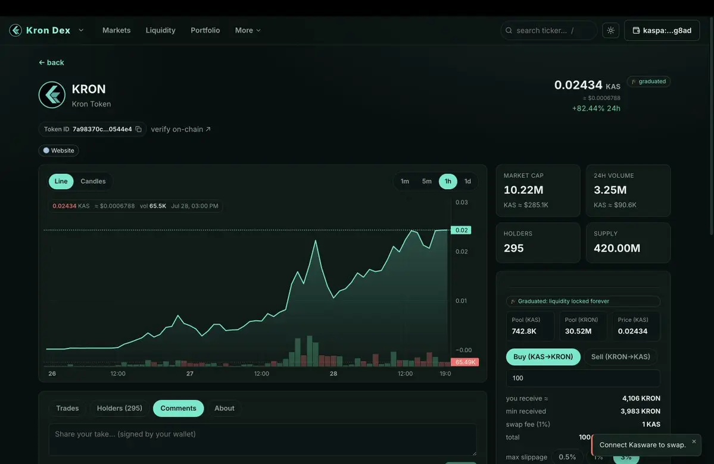Click the magnifier icon in search
Image resolution: width=714 pixels, height=464 pixels.
(509, 30)
